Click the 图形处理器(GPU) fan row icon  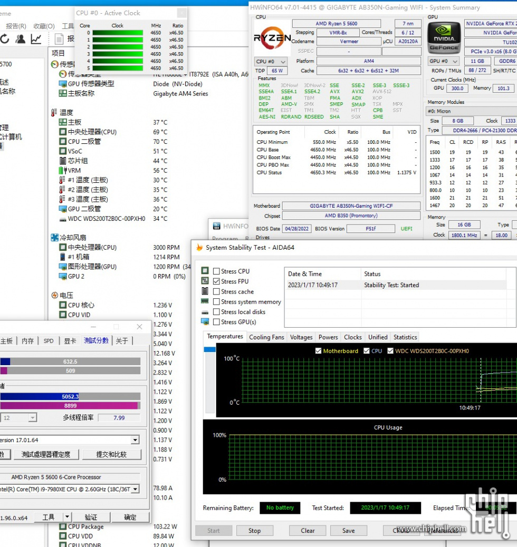(x=63, y=267)
